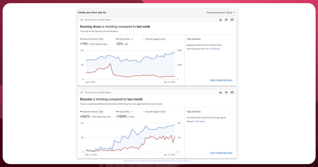The height and width of the screenshot is (167, 318).
Task: Click feedback flag icon on Bicycles card
Action: [232, 92]
